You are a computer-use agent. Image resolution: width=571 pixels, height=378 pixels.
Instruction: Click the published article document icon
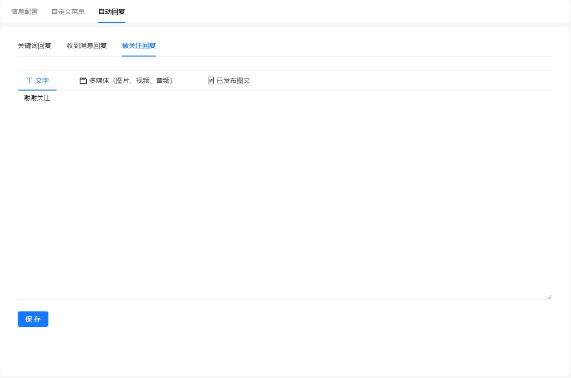tap(211, 80)
